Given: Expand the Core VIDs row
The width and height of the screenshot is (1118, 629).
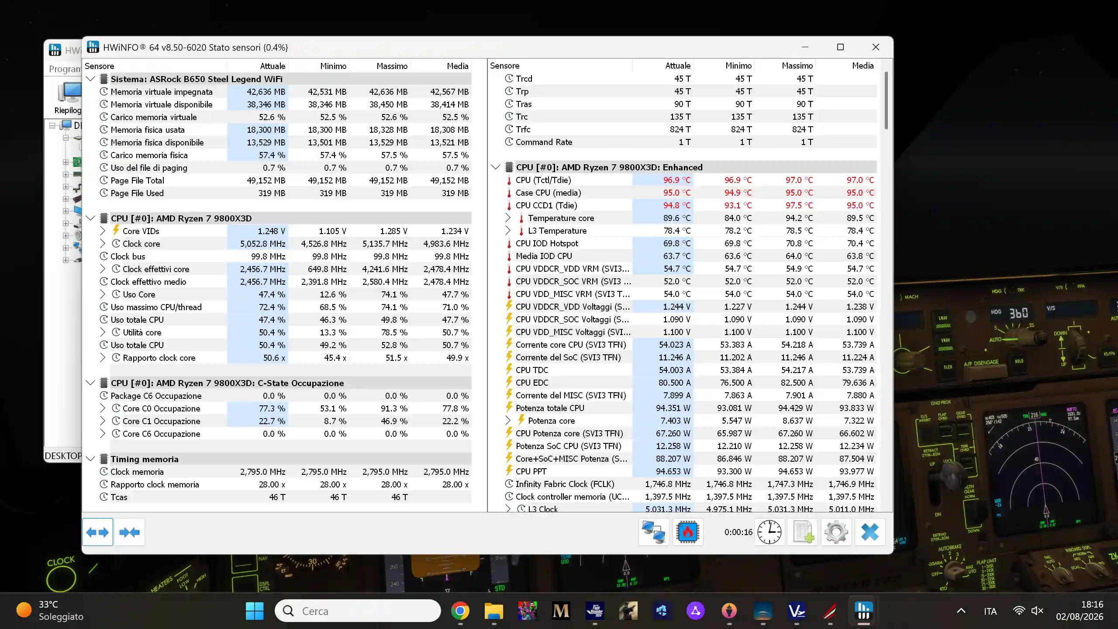Looking at the screenshot, I should tap(103, 231).
